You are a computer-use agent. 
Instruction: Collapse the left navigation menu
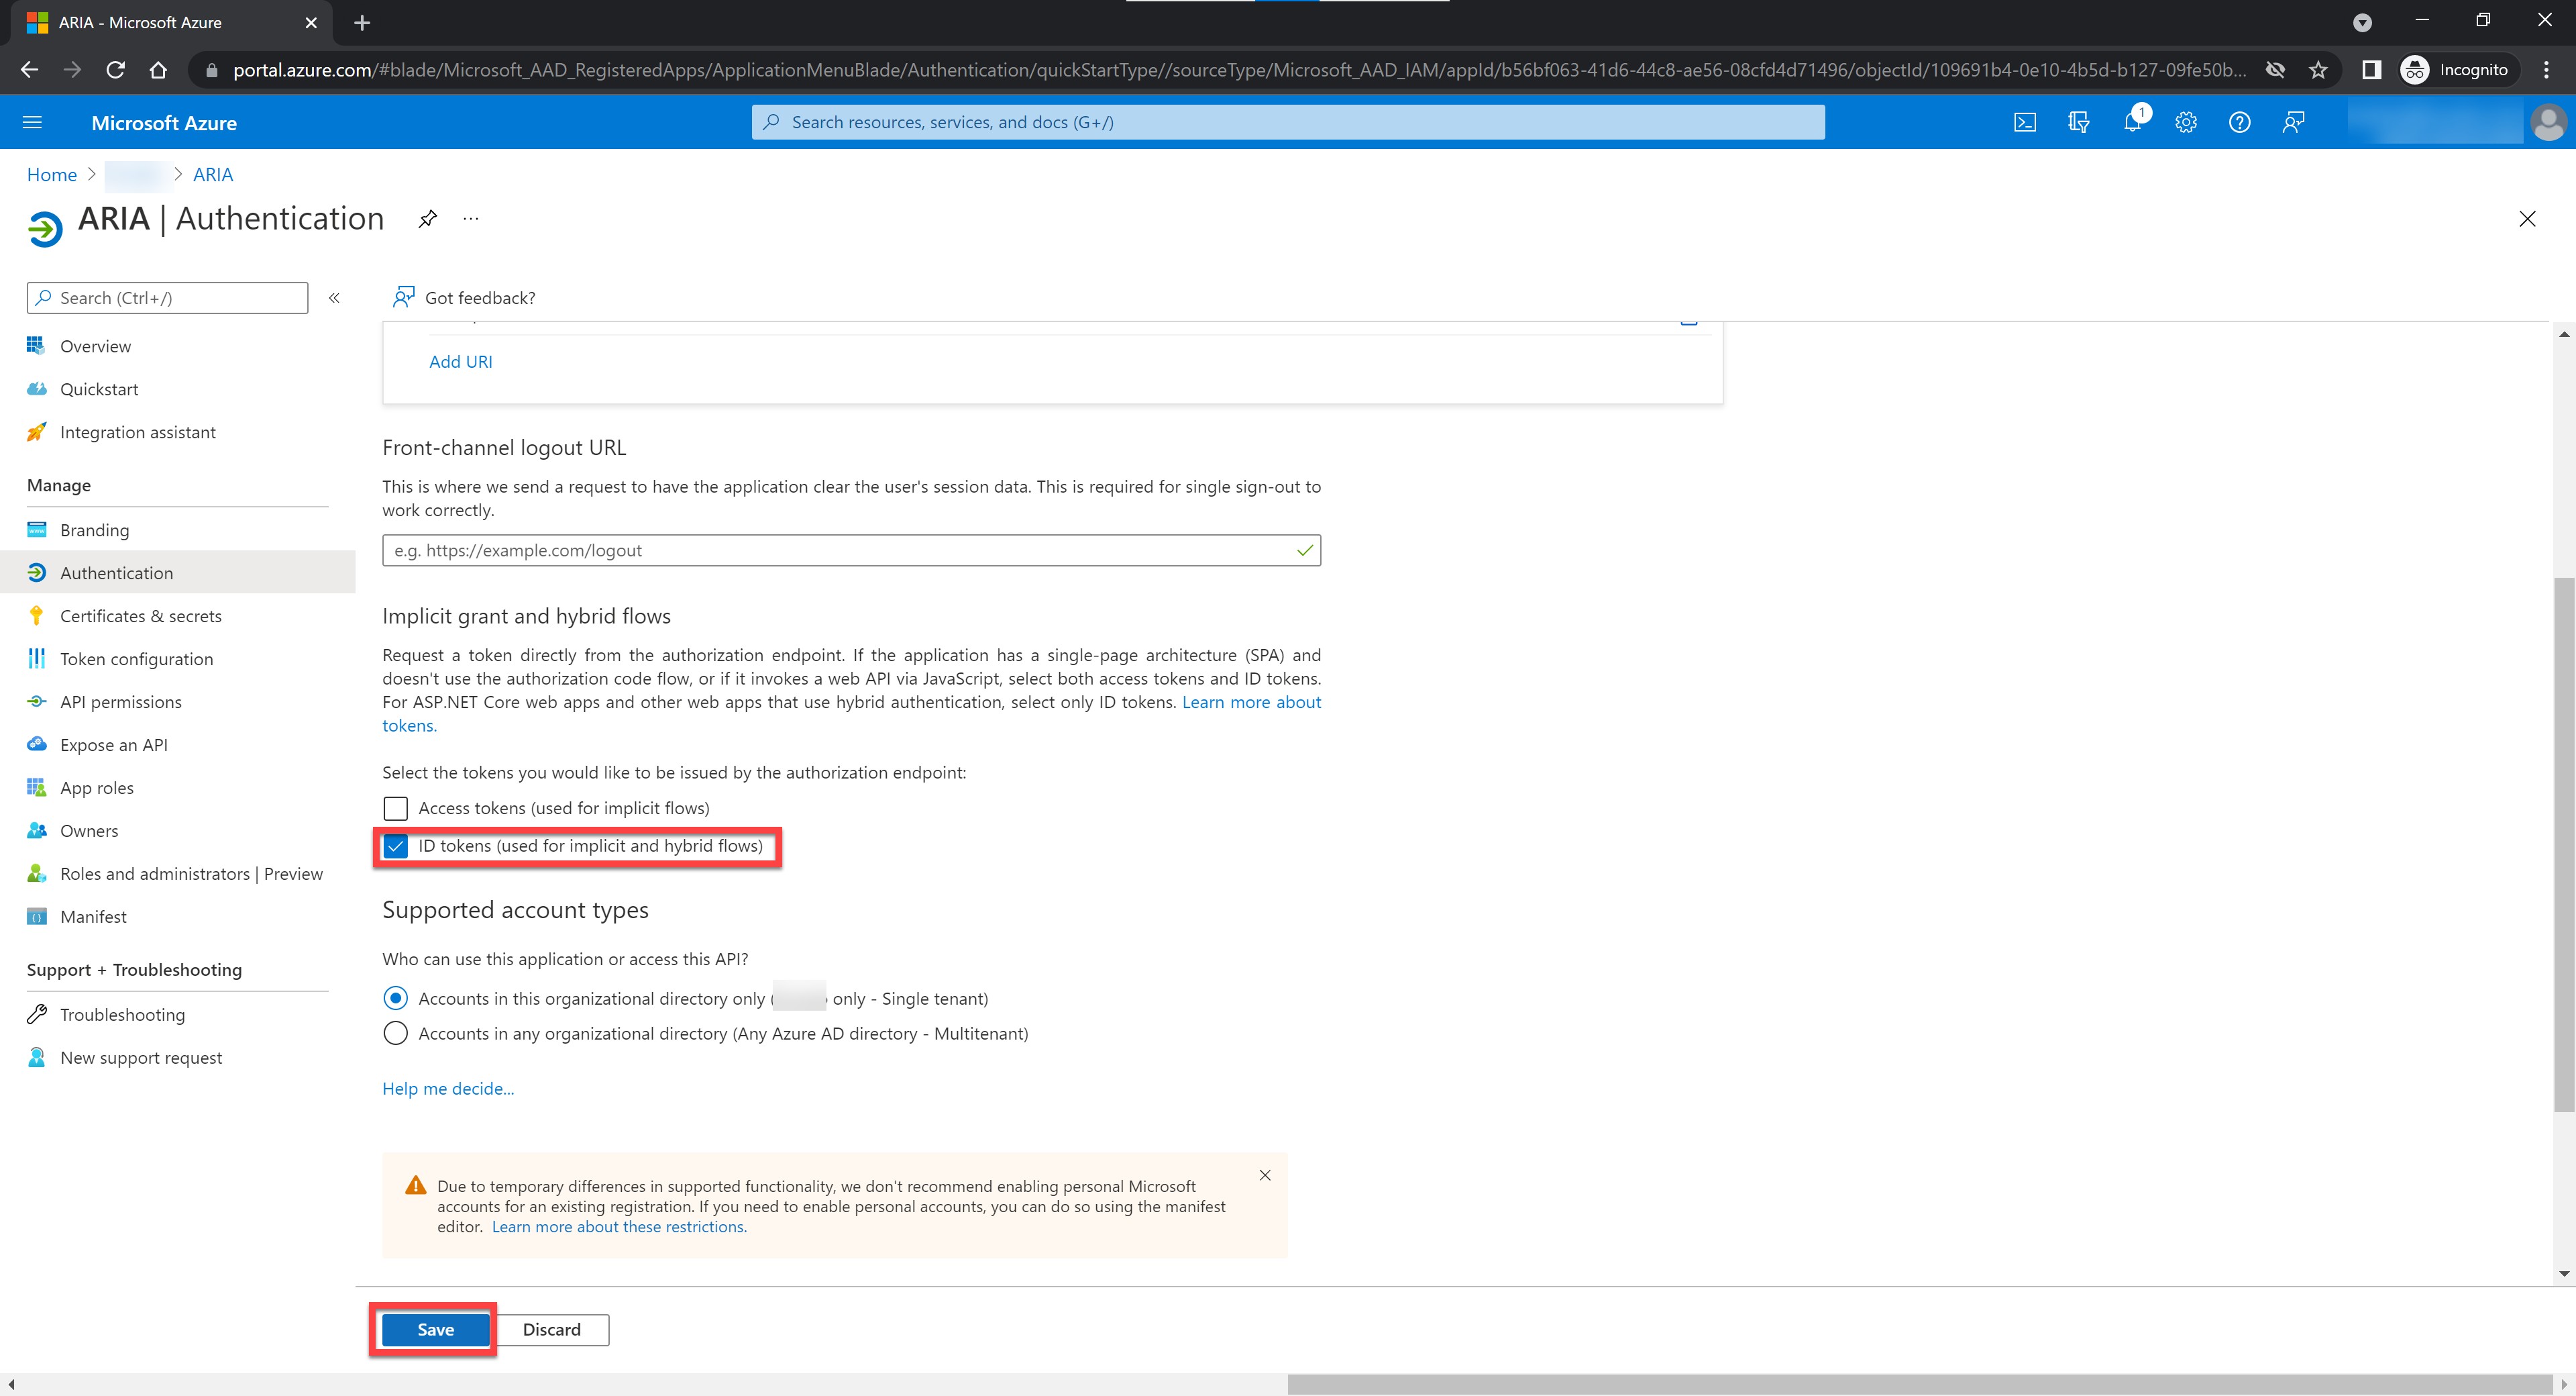tap(334, 298)
